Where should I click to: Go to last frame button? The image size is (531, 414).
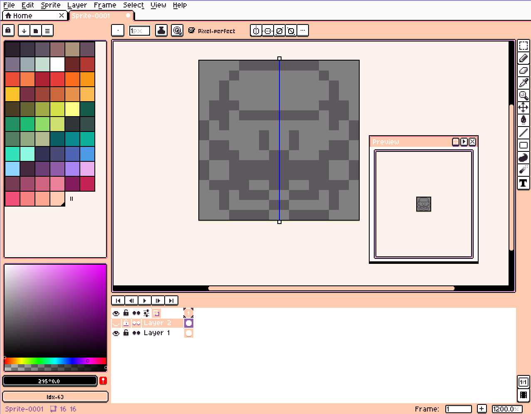(171, 300)
